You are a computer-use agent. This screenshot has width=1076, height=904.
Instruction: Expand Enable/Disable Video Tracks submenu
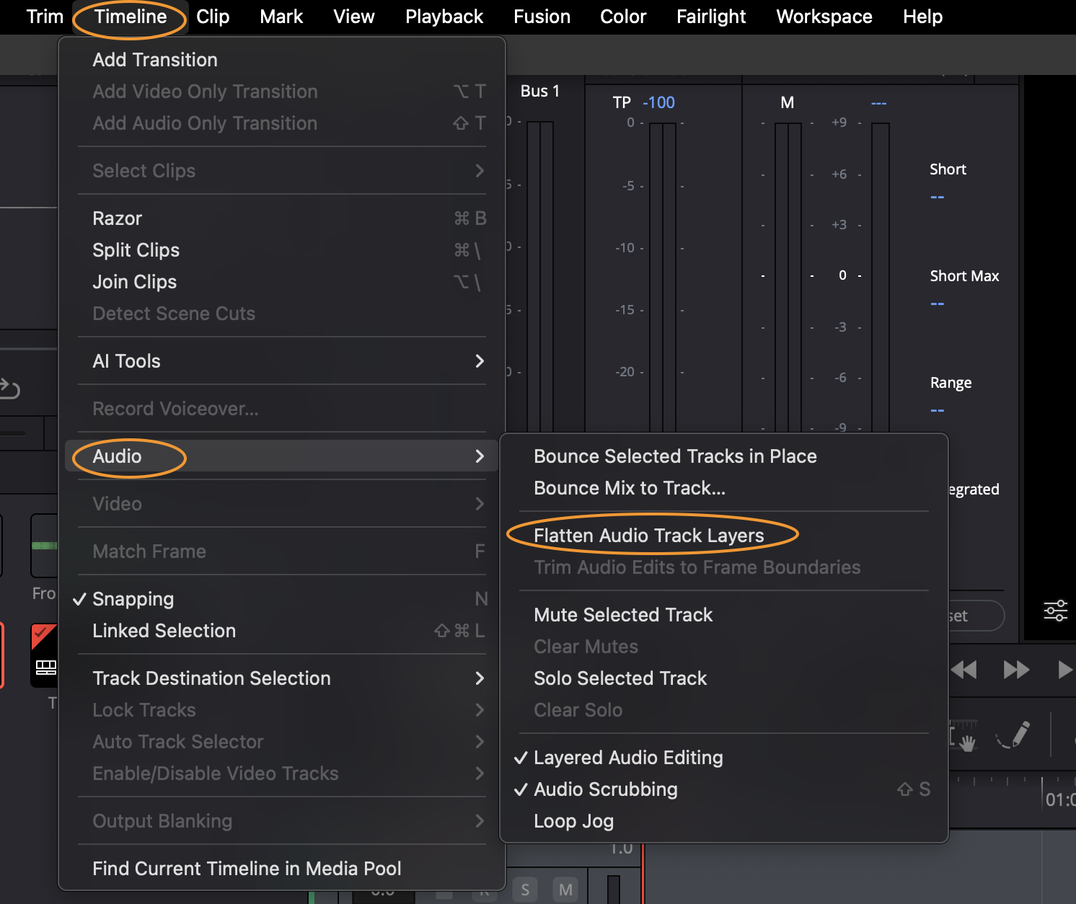tap(282, 774)
